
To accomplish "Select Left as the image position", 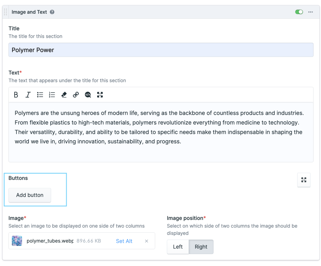I will (x=178, y=247).
